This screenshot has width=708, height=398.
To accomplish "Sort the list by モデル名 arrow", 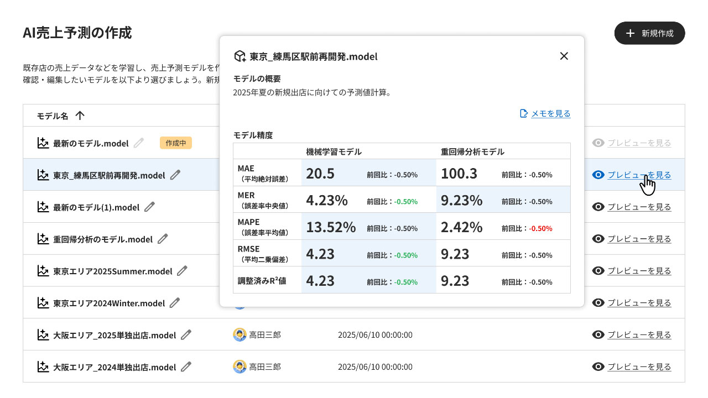I will (x=80, y=116).
